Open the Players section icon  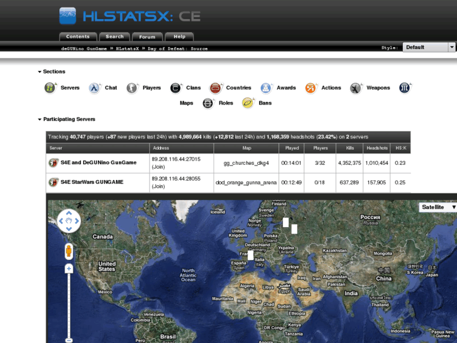(x=132, y=88)
